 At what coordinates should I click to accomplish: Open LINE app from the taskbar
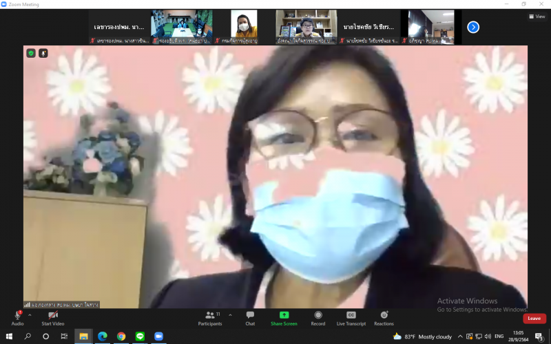point(141,336)
